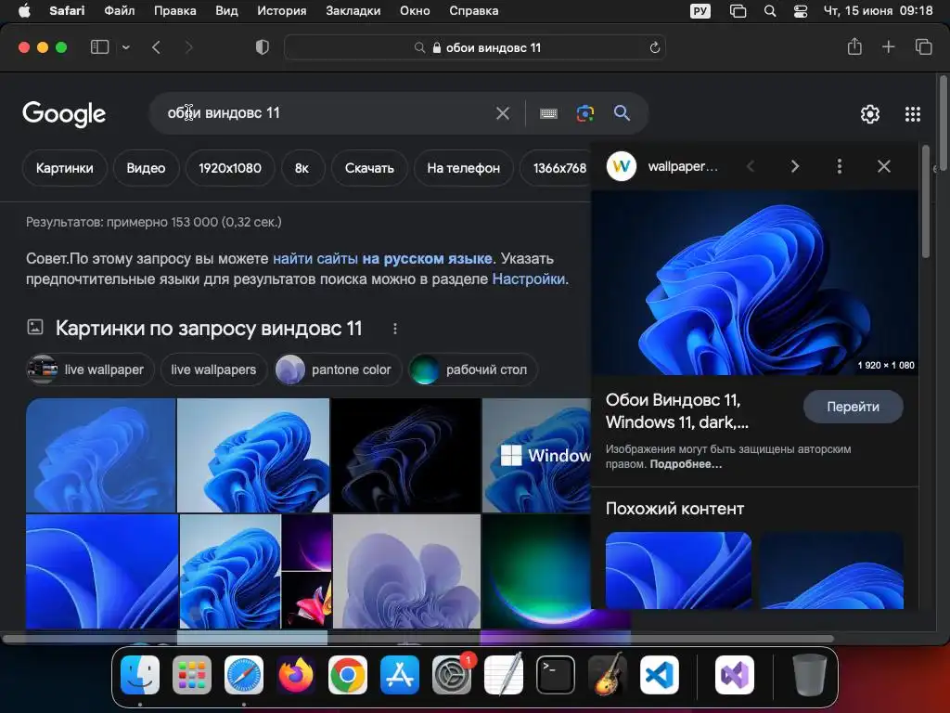Search by image with Google Lens
Viewport: 950px width, 713px height.
click(x=584, y=113)
